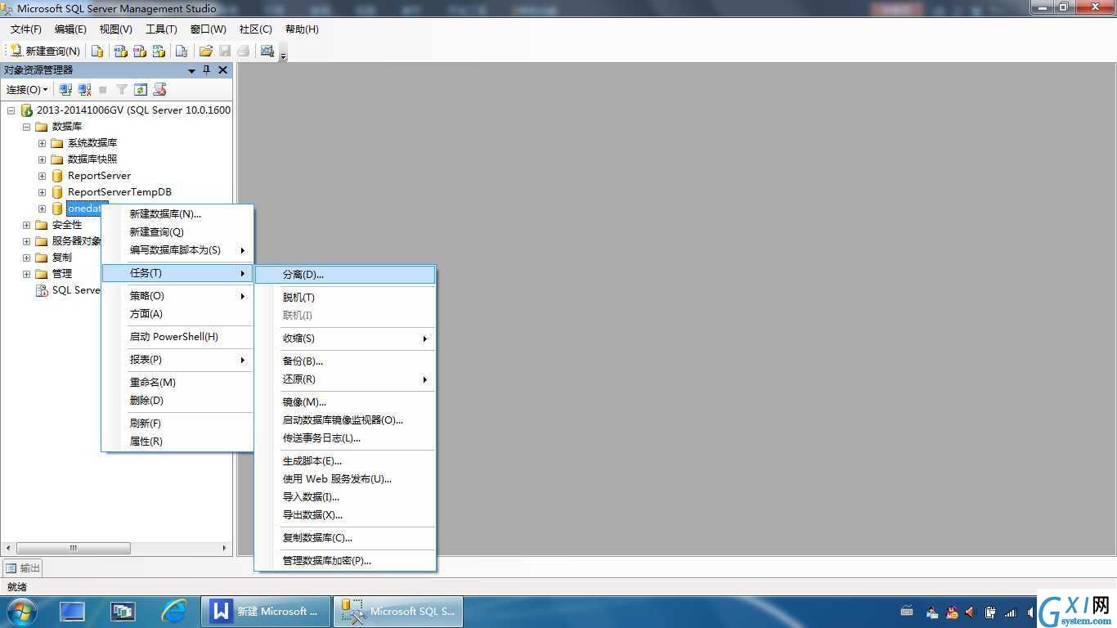Image resolution: width=1117 pixels, height=628 pixels.
Task: Expand the 复制 folder
Action: (x=26, y=258)
